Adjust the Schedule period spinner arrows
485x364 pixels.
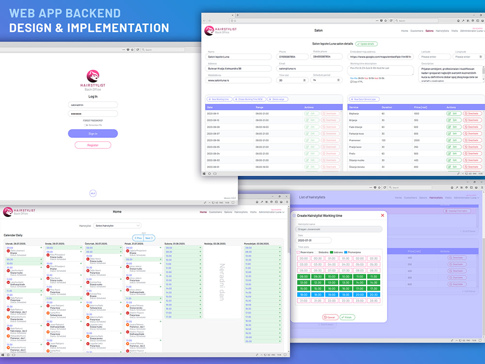click(x=339, y=80)
